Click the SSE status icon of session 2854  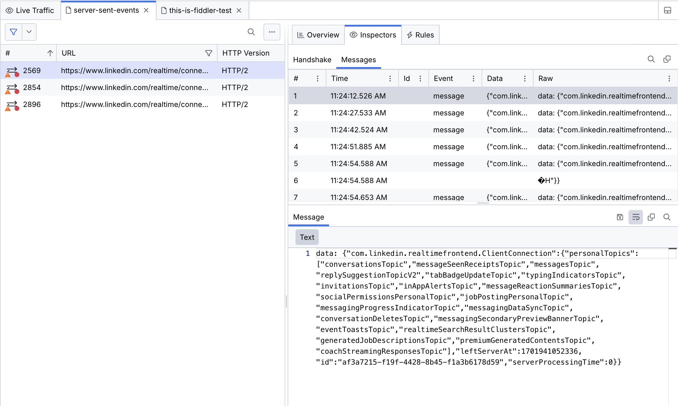pyautogui.click(x=12, y=89)
